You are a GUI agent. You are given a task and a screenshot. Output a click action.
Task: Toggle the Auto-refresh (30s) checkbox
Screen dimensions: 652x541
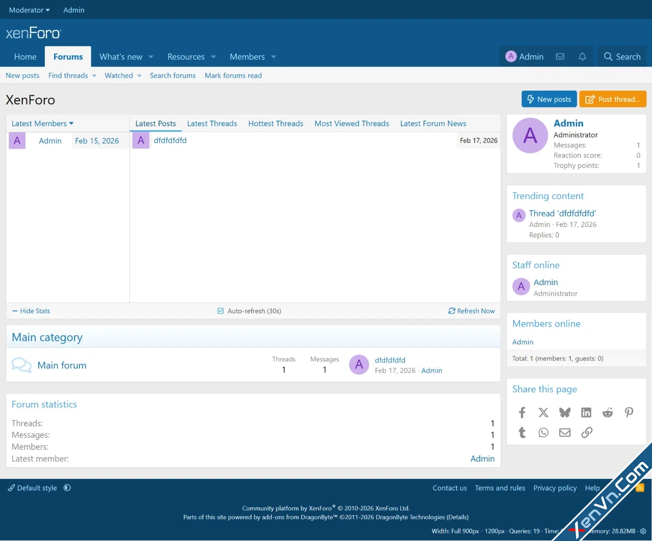(221, 311)
